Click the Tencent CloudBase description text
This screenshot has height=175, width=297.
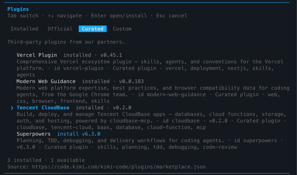(152, 121)
